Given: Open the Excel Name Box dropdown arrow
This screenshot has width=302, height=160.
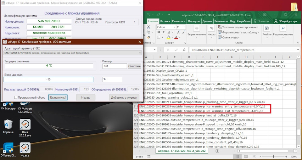Looking at the screenshot, I should pyautogui.click(x=155, y=50).
